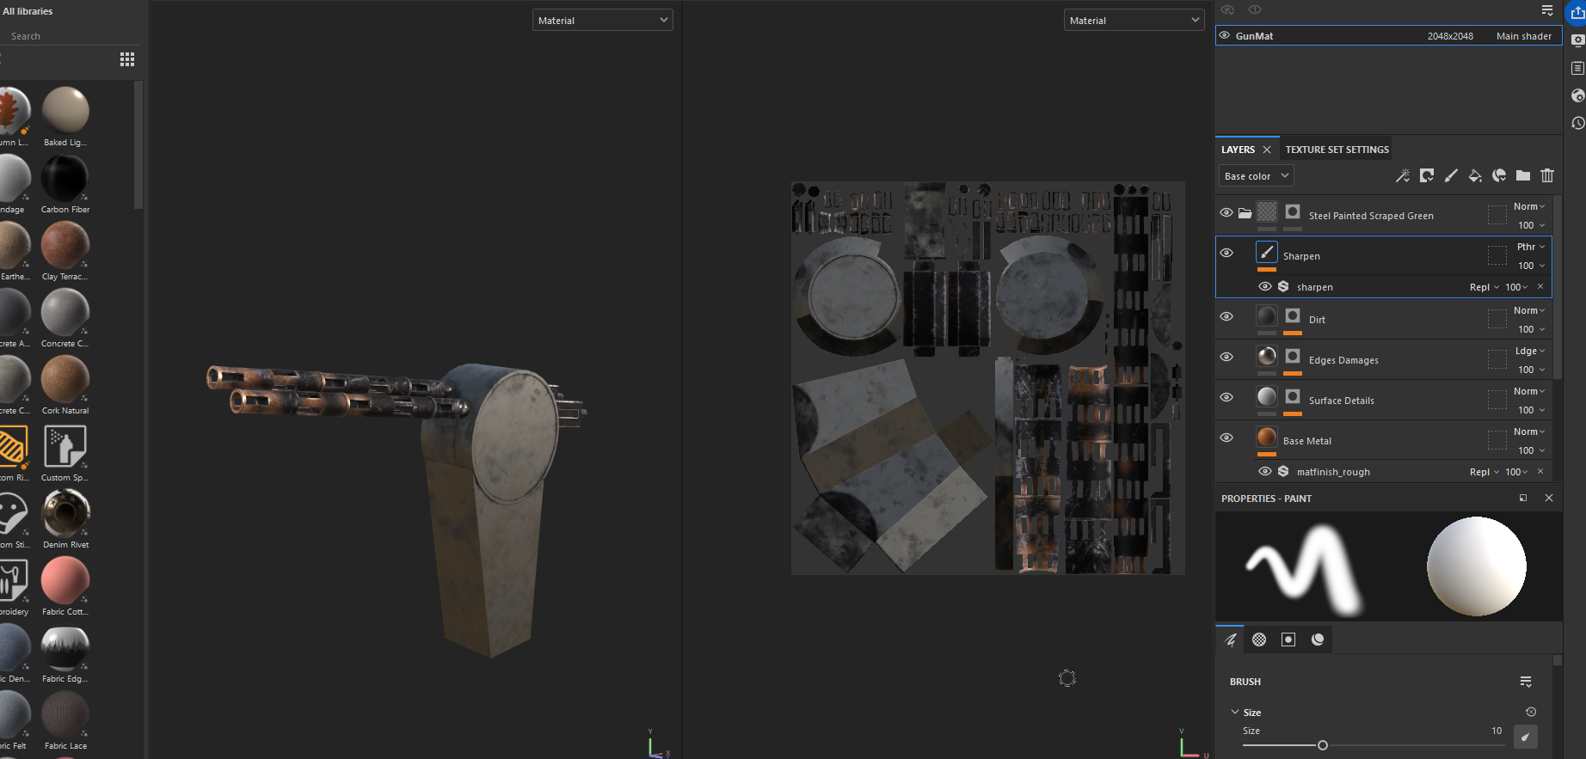Delete the selected layer with the trash icon
Screen dimensions: 1586x759
(1547, 176)
